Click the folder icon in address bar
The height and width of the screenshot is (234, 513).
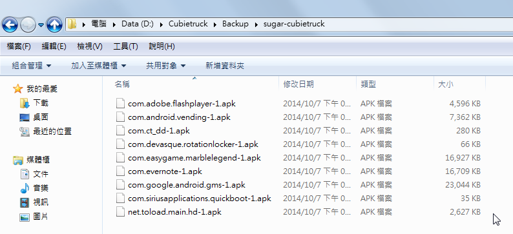(x=72, y=24)
